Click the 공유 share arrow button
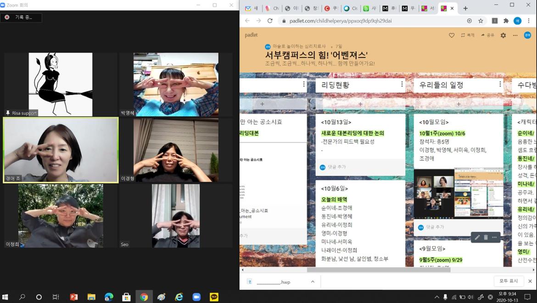The width and height of the screenshot is (537, 303). pyautogui.click(x=487, y=35)
